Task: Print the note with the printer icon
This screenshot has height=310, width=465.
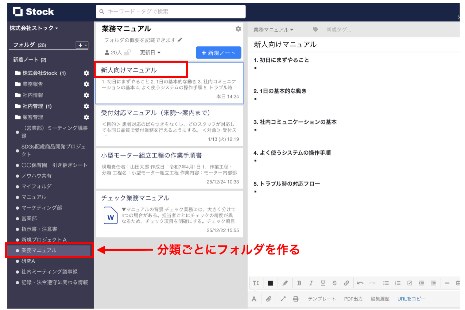Action: [295, 299]
